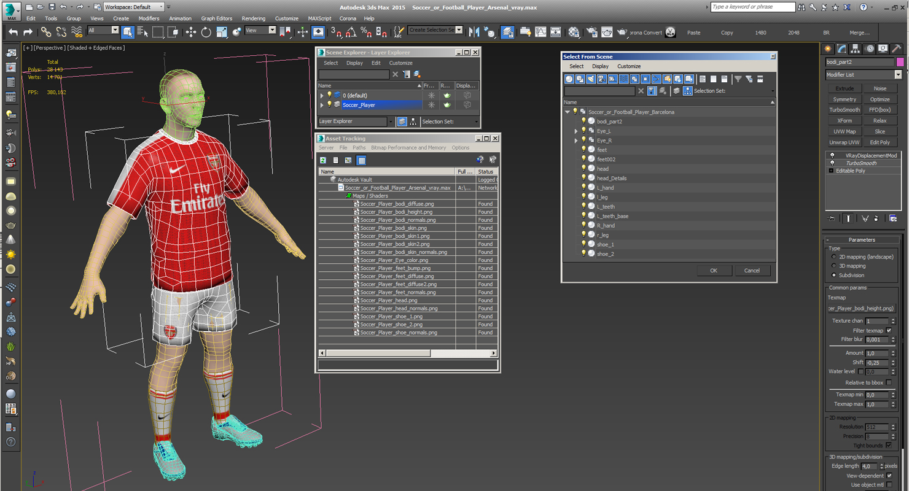Open the Material Editor icon
Image resolution: width=909 pixels, height=491 pixels.
[574, 32]
